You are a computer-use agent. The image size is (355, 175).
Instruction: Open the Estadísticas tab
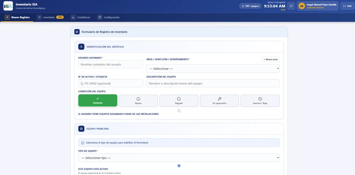[80, 17]
